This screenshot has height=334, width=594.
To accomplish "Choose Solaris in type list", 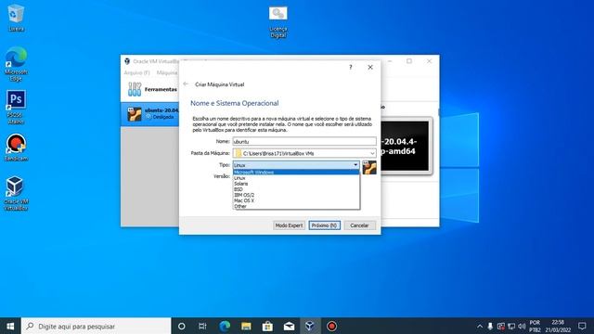I will (x=296, y=184).
